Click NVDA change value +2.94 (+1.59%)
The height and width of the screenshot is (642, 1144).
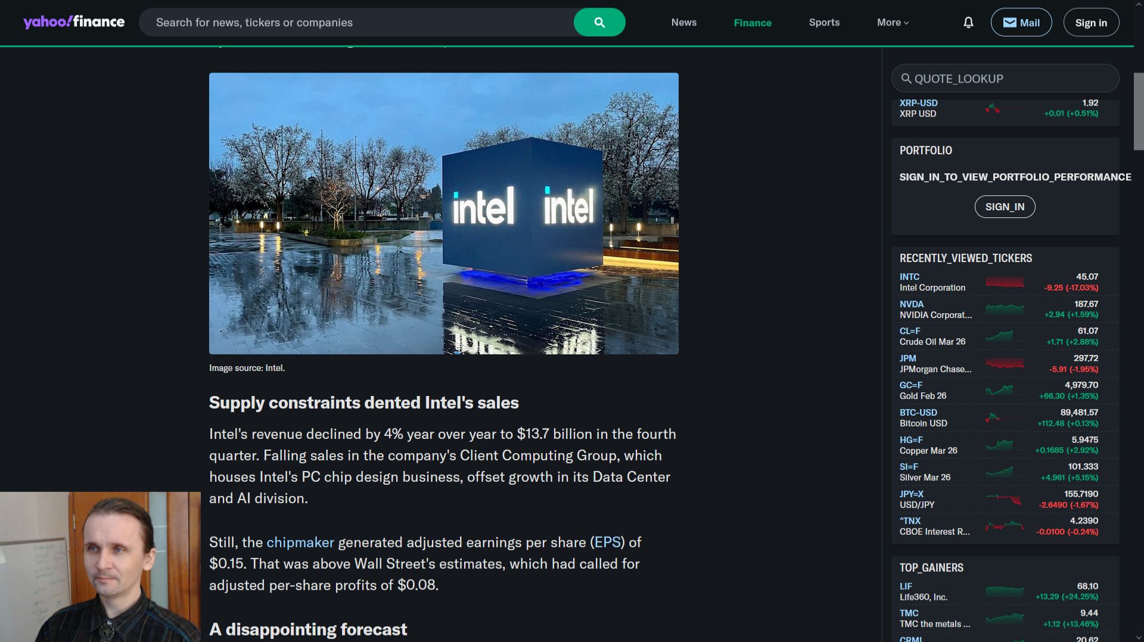pyautogui.click(x=1071, y=315)
